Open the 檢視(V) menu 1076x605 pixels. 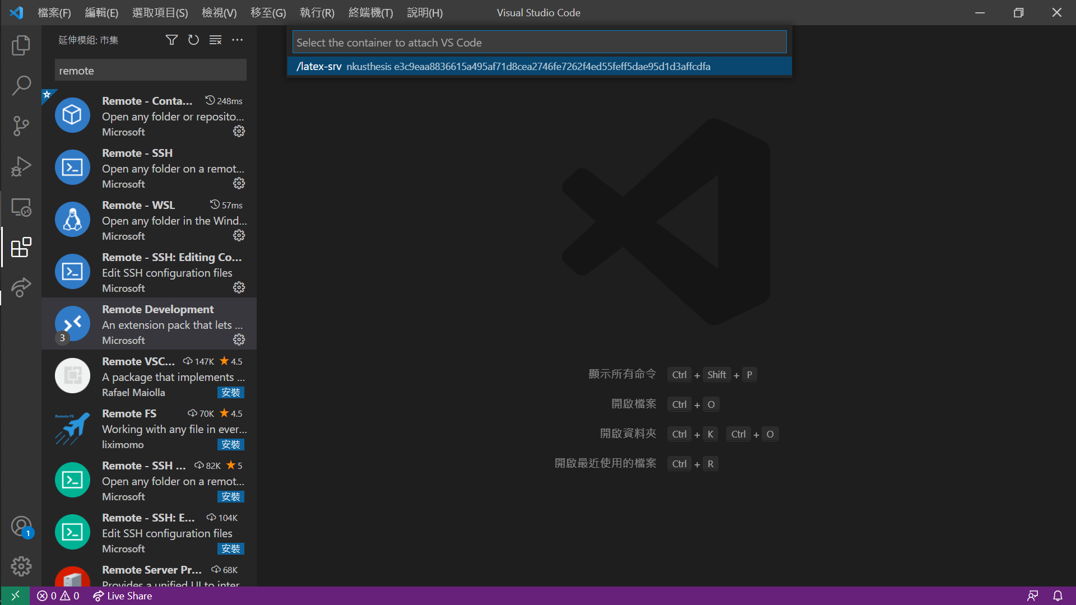coord(219,12)
